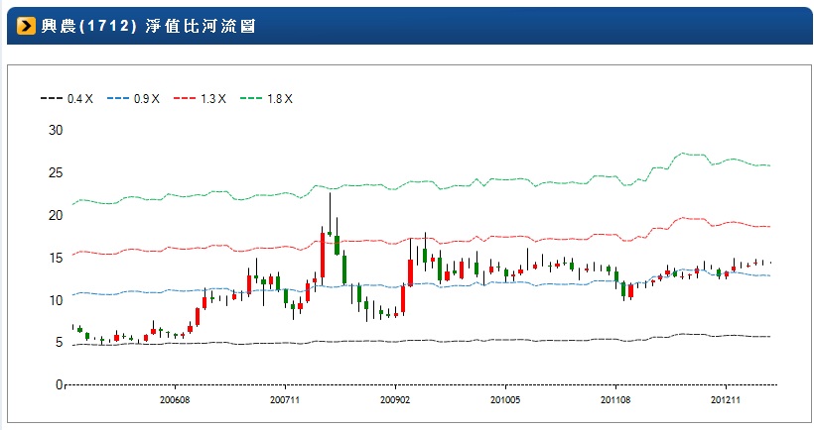Click the y-axis value 30
The width and height of the screenshot is (814, 430).
click(x=56, y=130)
